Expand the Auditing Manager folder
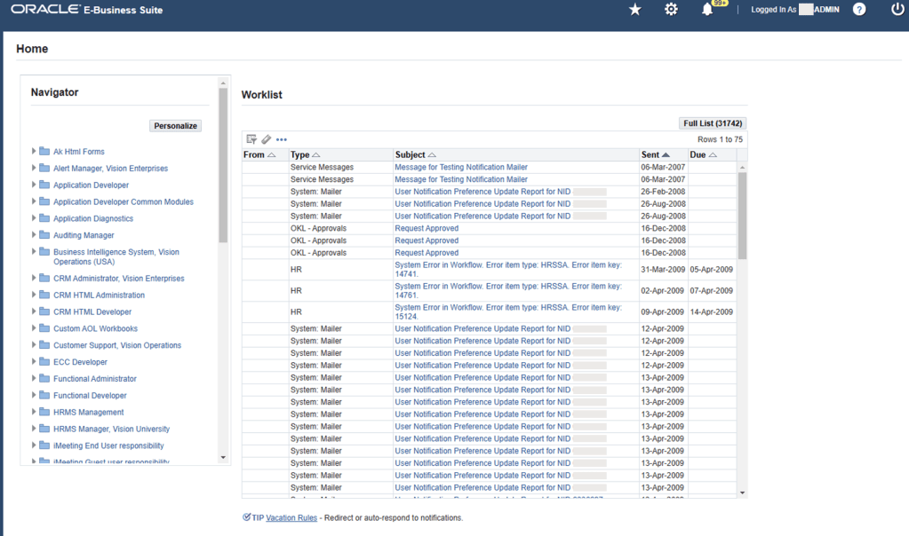 click(34, 235)
